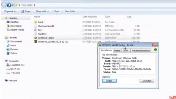This screenshot has width=176, height=99.
Task: Open the Advanced options tab
Action: tap(141, 51)
